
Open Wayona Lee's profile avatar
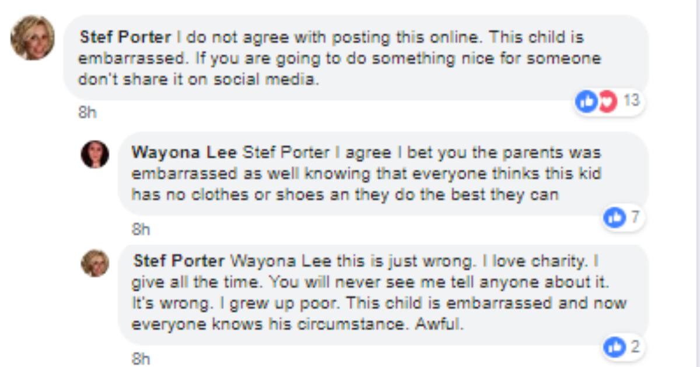pos(94,154)
